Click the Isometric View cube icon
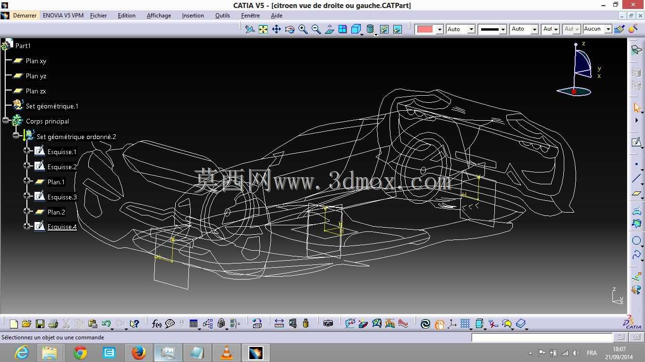Image resolution: width=645 pixels, height=362 pixels. tap(356, 29)
